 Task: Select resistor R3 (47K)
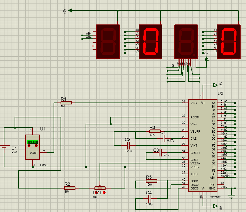(x=155, y=131)
